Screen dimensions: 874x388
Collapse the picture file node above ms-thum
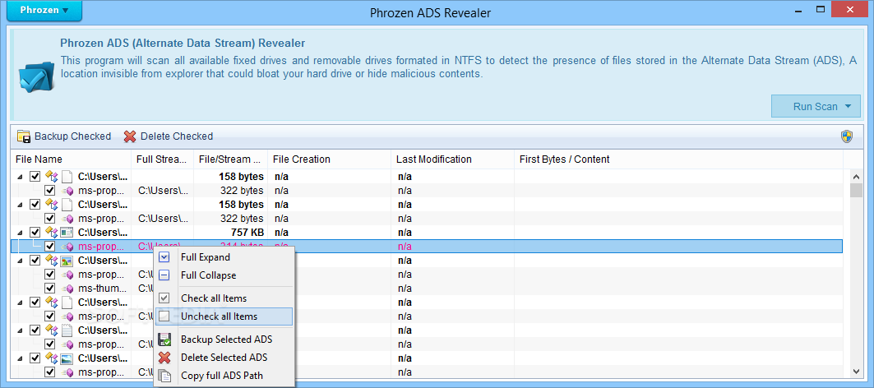[x=20, y=261]
